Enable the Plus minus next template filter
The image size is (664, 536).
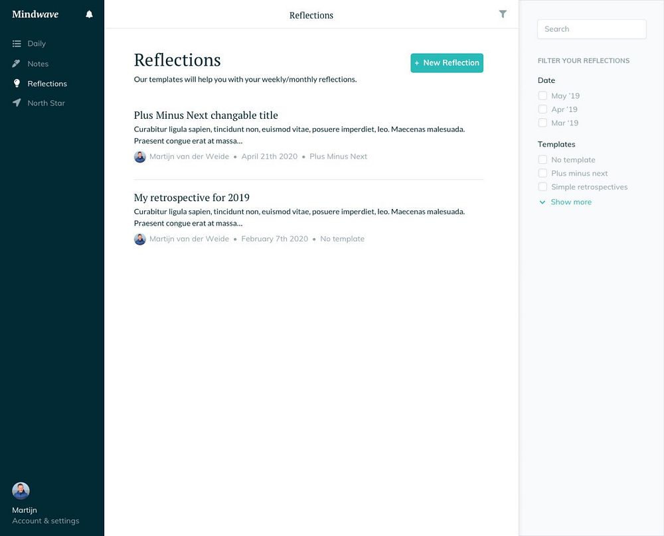pyautogui.click(x=542, y=173)
